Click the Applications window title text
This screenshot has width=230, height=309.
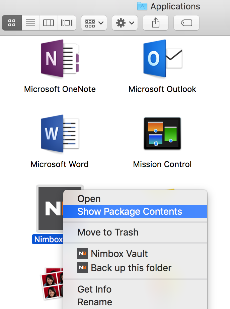click(175, 6)
